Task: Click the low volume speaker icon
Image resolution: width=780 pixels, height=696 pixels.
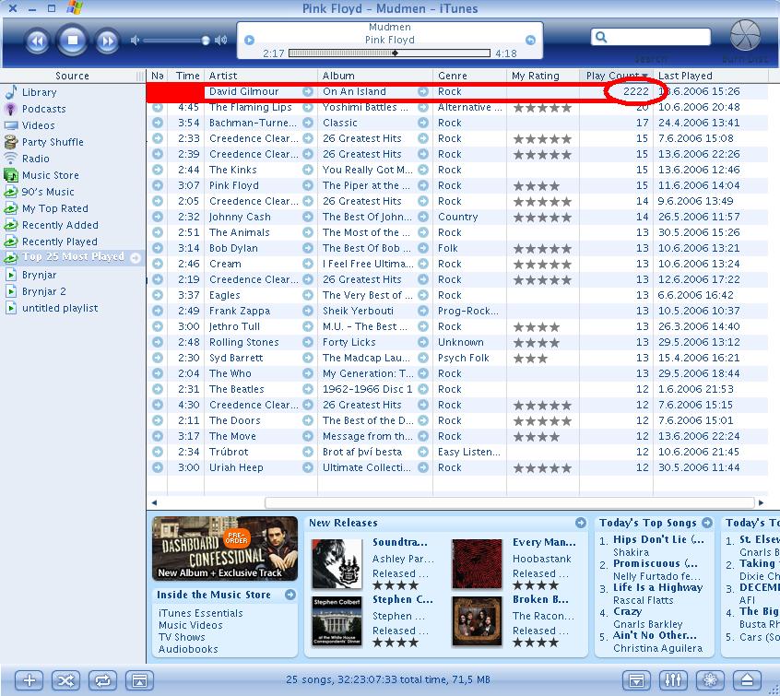Action: click(x=135, y=41)
